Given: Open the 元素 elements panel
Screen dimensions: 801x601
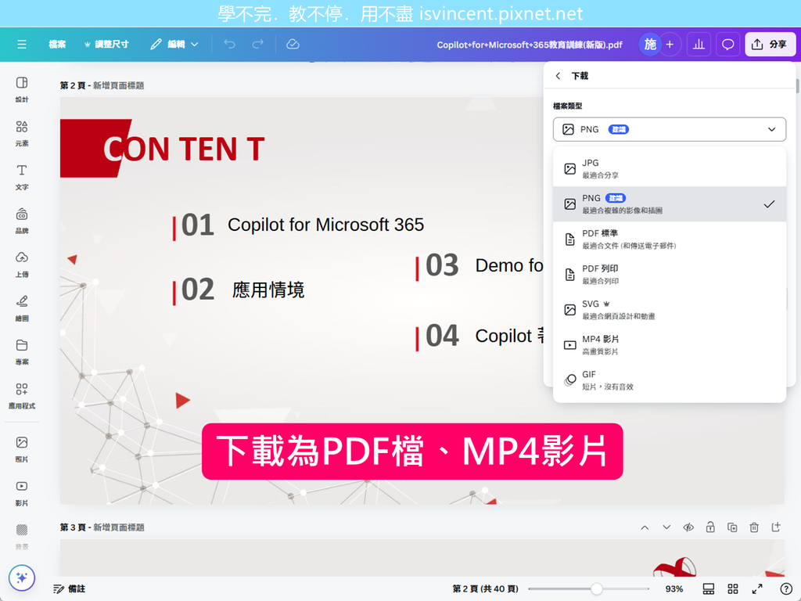Looking at the screenshot, I should [x=22, y=133].
